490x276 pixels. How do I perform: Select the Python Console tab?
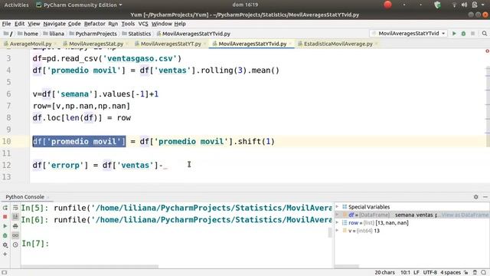(25, 197)
